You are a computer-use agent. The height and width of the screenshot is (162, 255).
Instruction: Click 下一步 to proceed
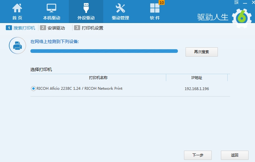[x=198, y=155]
